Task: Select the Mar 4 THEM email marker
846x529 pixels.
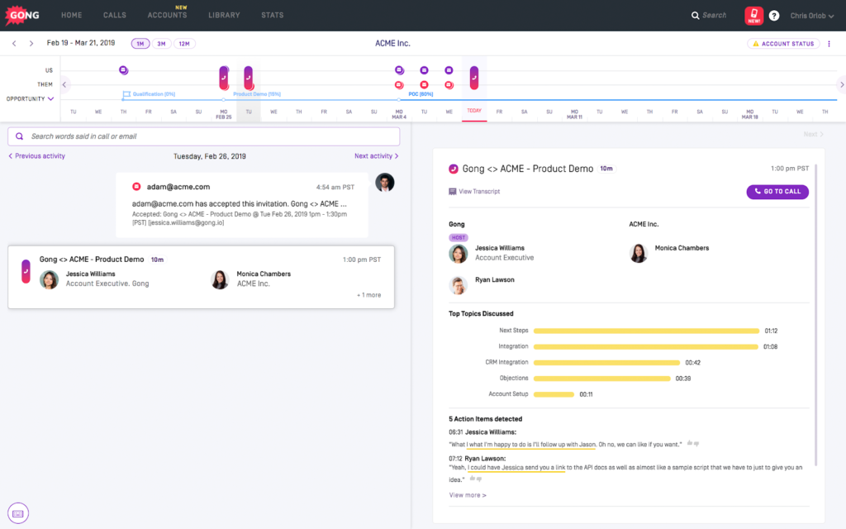Action: 399,85
